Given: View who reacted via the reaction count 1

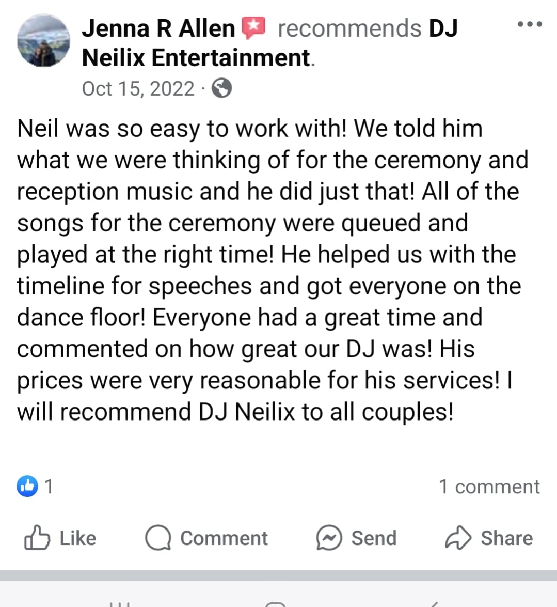Looking at the screenshot, I should [49, 486].
